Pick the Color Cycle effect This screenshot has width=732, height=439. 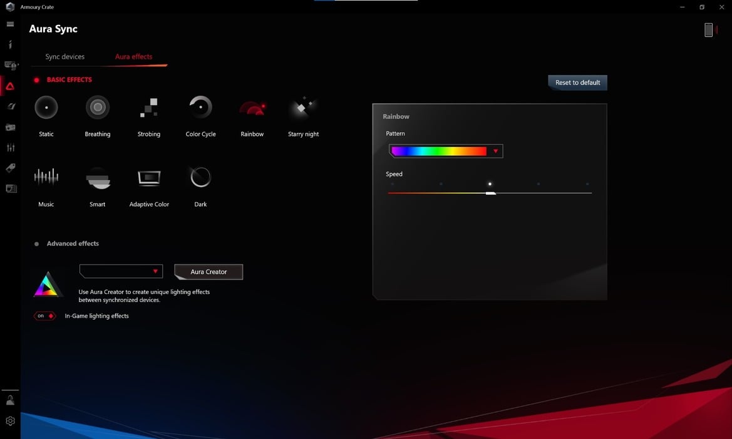pos(201,108)
